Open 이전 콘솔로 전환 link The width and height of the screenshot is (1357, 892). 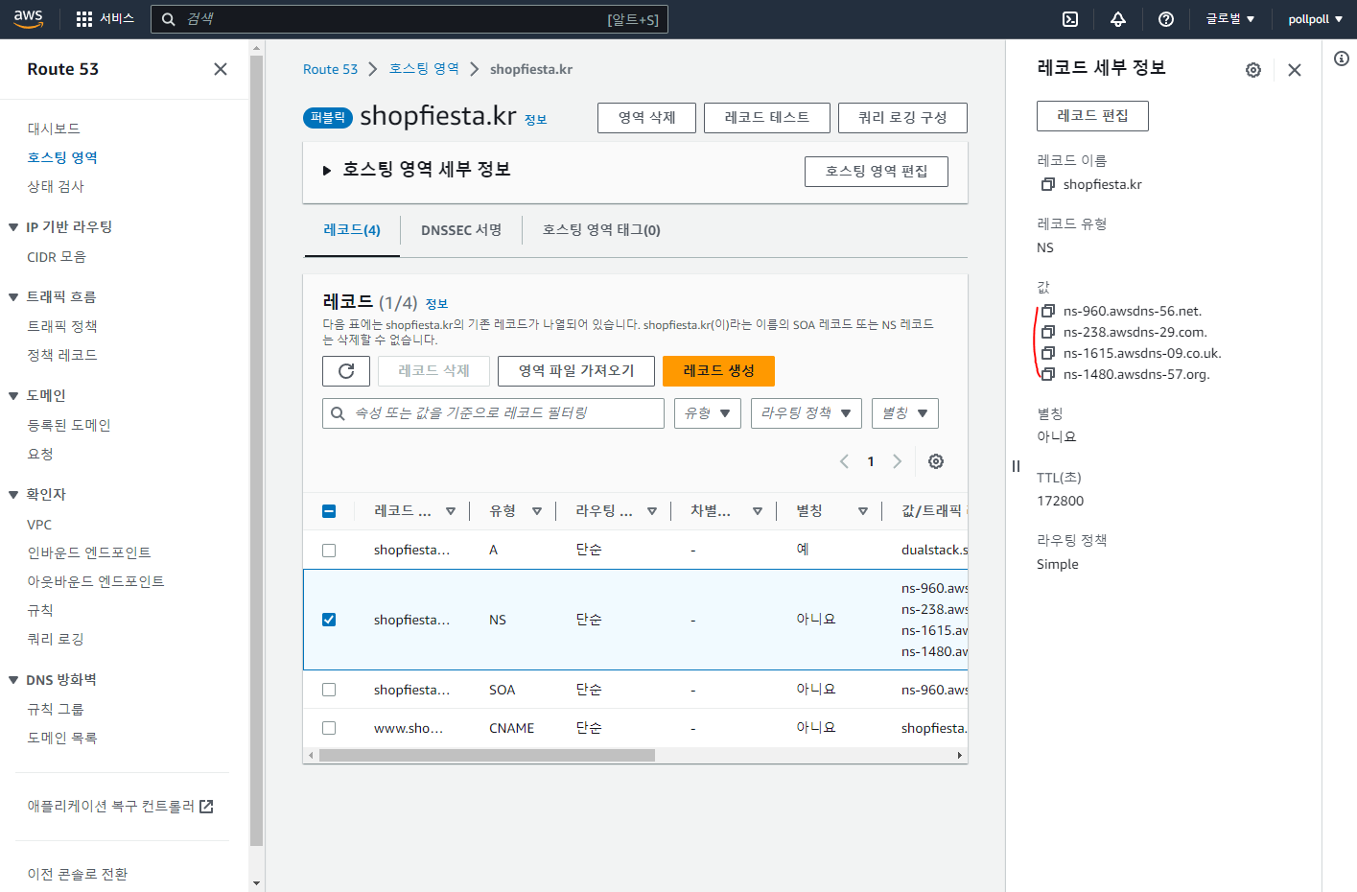(x=77, y=875)
